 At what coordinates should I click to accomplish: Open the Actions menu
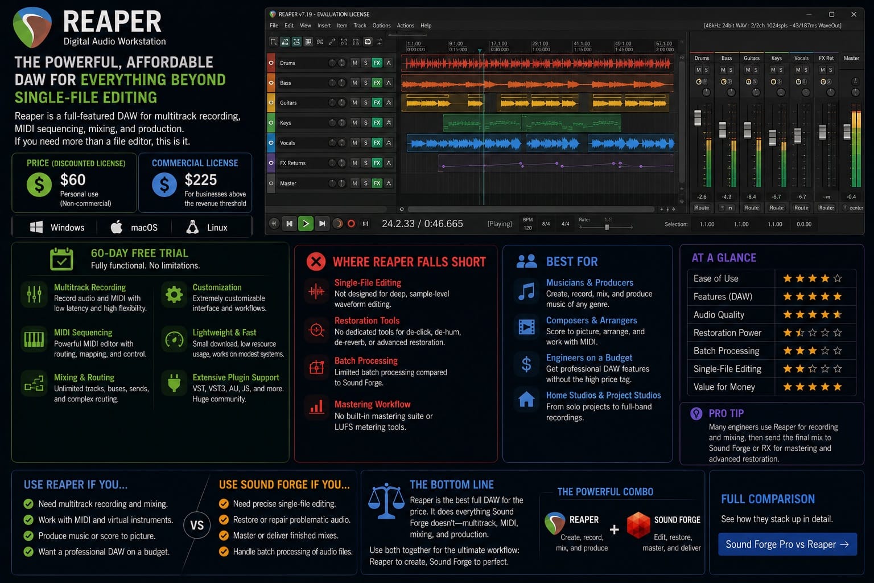(x=405, y=26)
